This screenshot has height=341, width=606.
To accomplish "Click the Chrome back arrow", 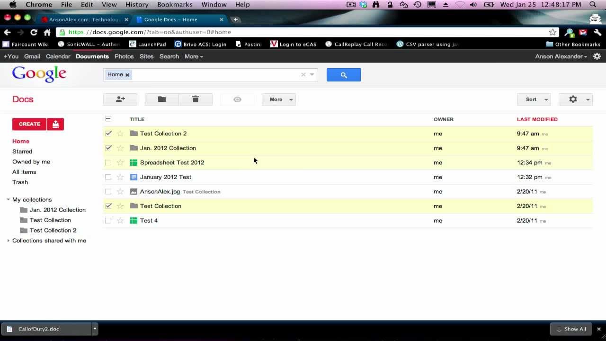I will (7, 32).
